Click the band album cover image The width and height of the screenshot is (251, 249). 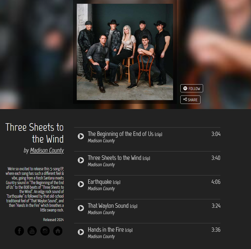pyautogui.click(x=125, y=52)
